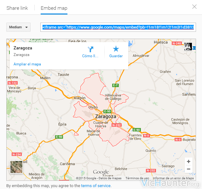
Task: Click the Guardar star icon
Action: tap(116, 49)
